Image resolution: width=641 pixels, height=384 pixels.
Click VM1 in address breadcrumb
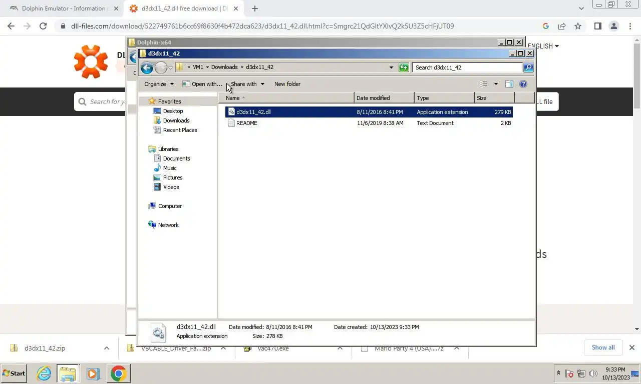(x=198, y=67)
